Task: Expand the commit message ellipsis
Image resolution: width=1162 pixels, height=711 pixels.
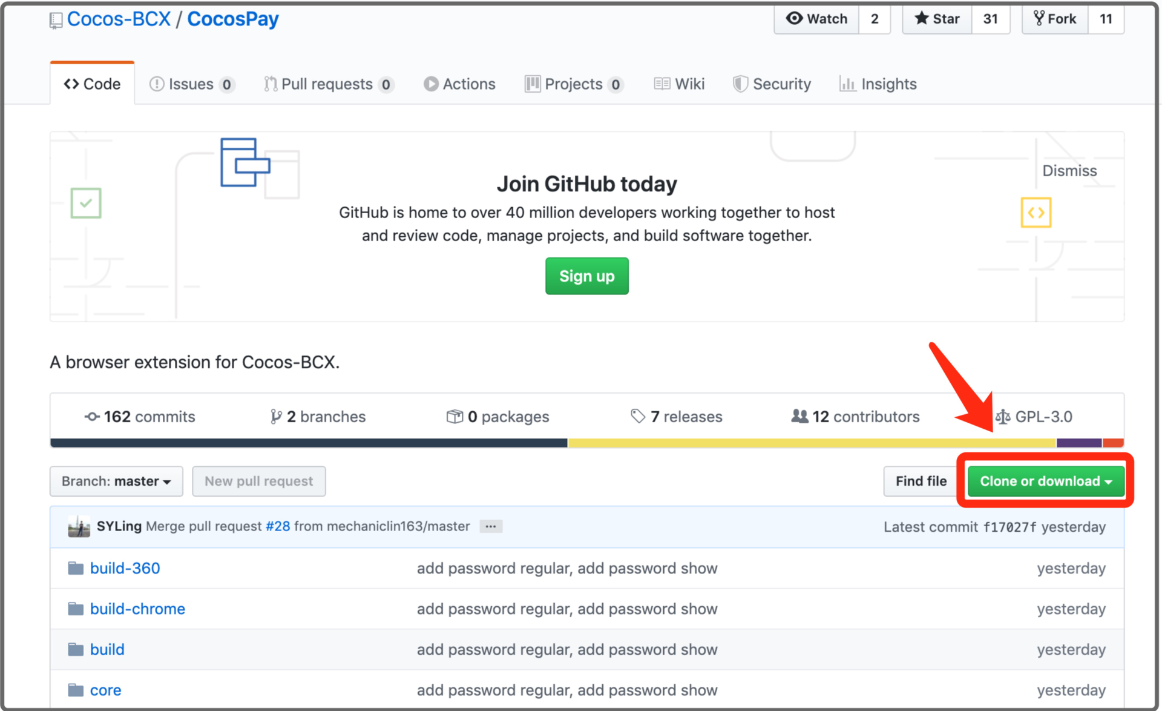Action: click(x=490, y=526)
